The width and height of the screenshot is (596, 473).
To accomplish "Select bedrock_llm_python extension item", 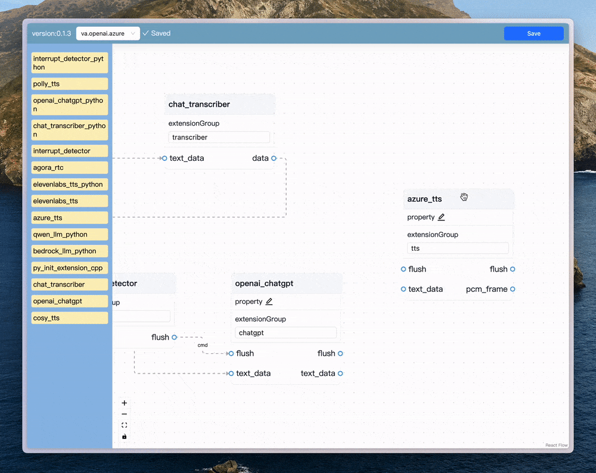I will (x=70, y=251).
